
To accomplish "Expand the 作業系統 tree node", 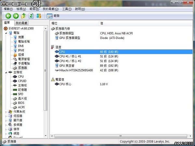I will (6, 112).
